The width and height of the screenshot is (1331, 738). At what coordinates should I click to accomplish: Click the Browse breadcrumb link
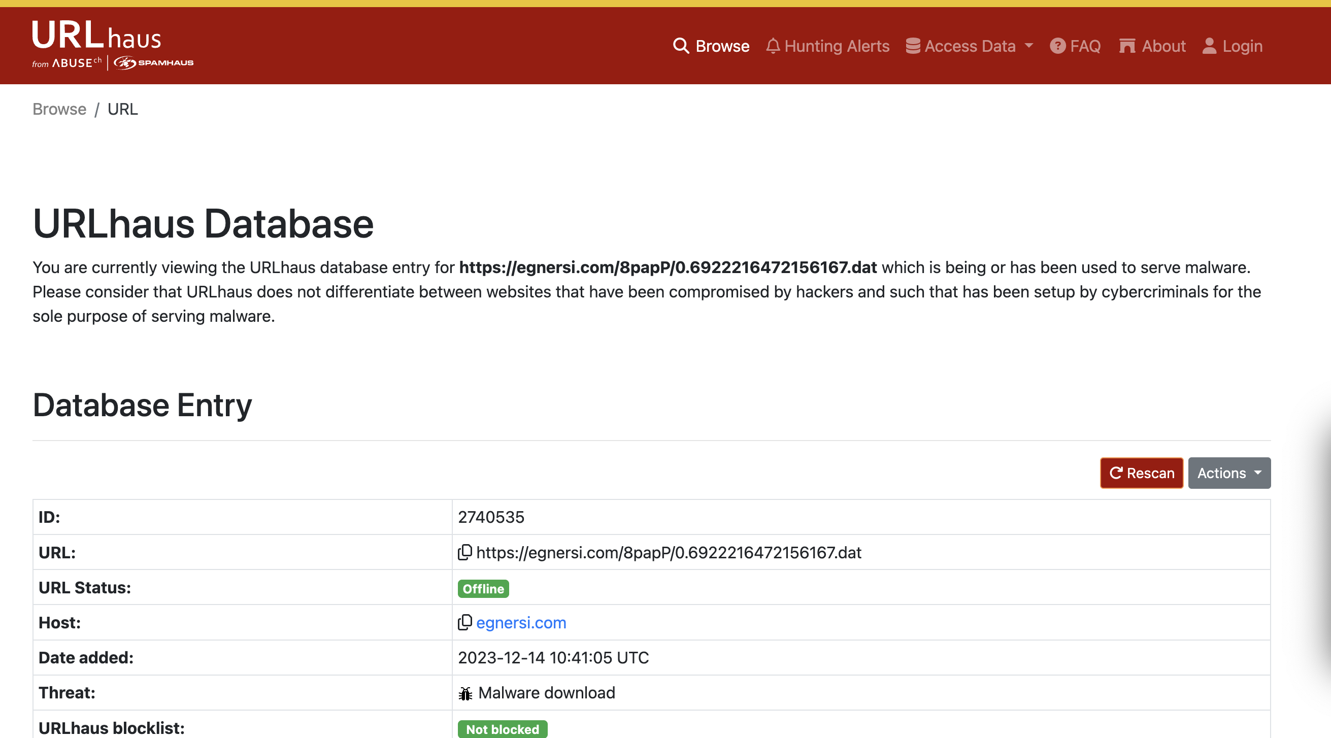(x=59, y=109)
